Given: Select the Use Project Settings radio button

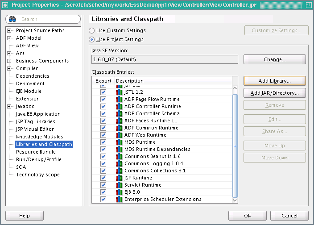Looking at the screenshot, I should click(91, 39).
